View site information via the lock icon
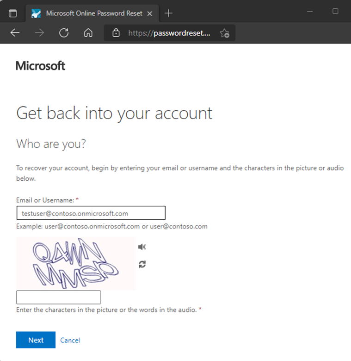The width and height of the screenshot is (351, 361). coord(116,33)
